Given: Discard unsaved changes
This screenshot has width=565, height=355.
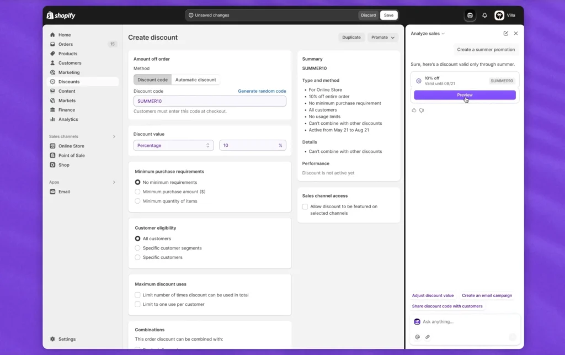Looking at the screenshot, I should coord(368,15).
